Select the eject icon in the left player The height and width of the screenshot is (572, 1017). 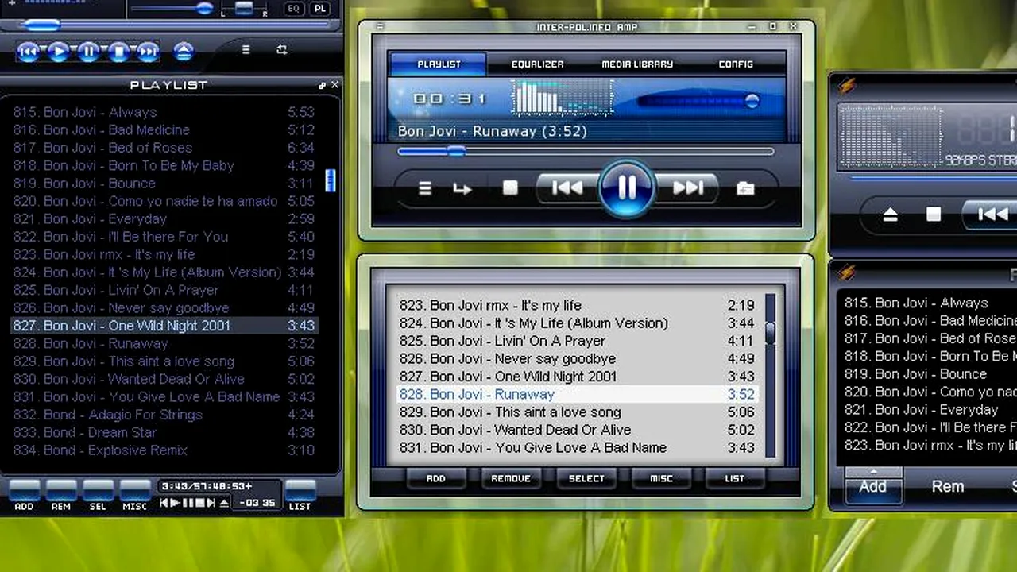click(183, 51)
